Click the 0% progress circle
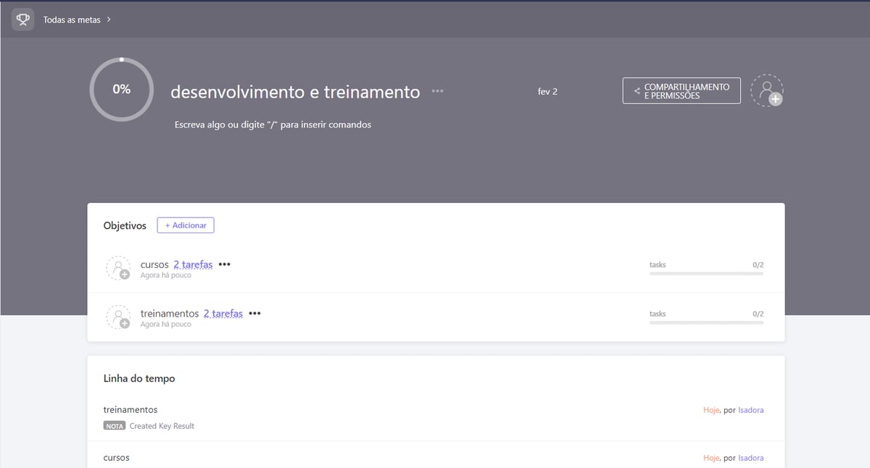The image size is (870, 468). (x=121, y=88)
